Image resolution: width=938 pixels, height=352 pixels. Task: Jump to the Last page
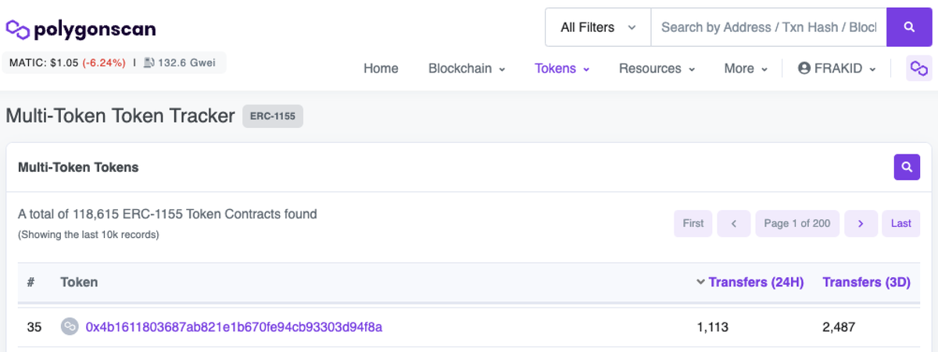coord(901,223)
